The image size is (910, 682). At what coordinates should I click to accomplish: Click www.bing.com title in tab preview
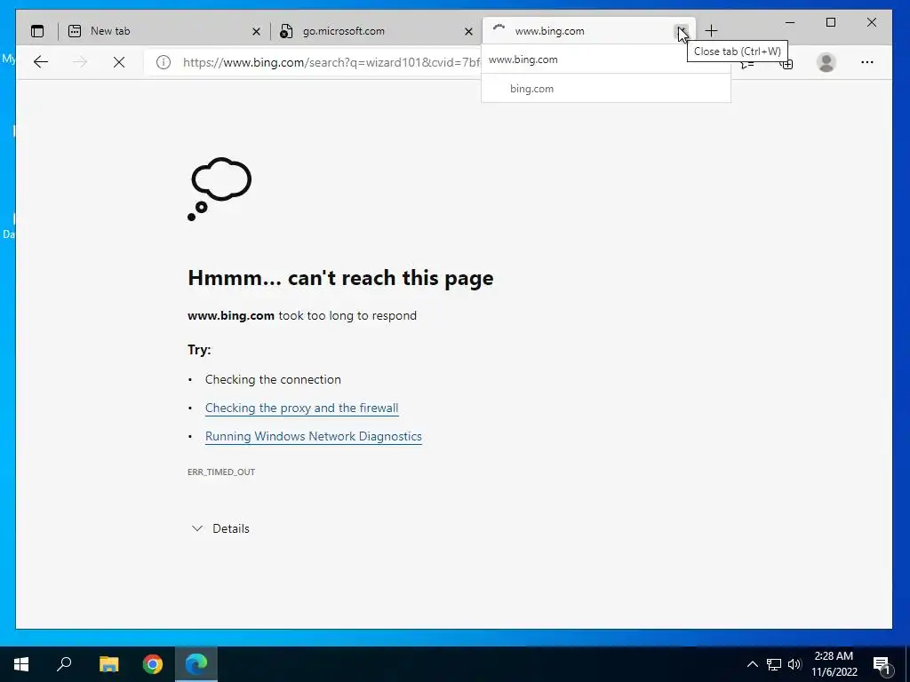[523, 59]
